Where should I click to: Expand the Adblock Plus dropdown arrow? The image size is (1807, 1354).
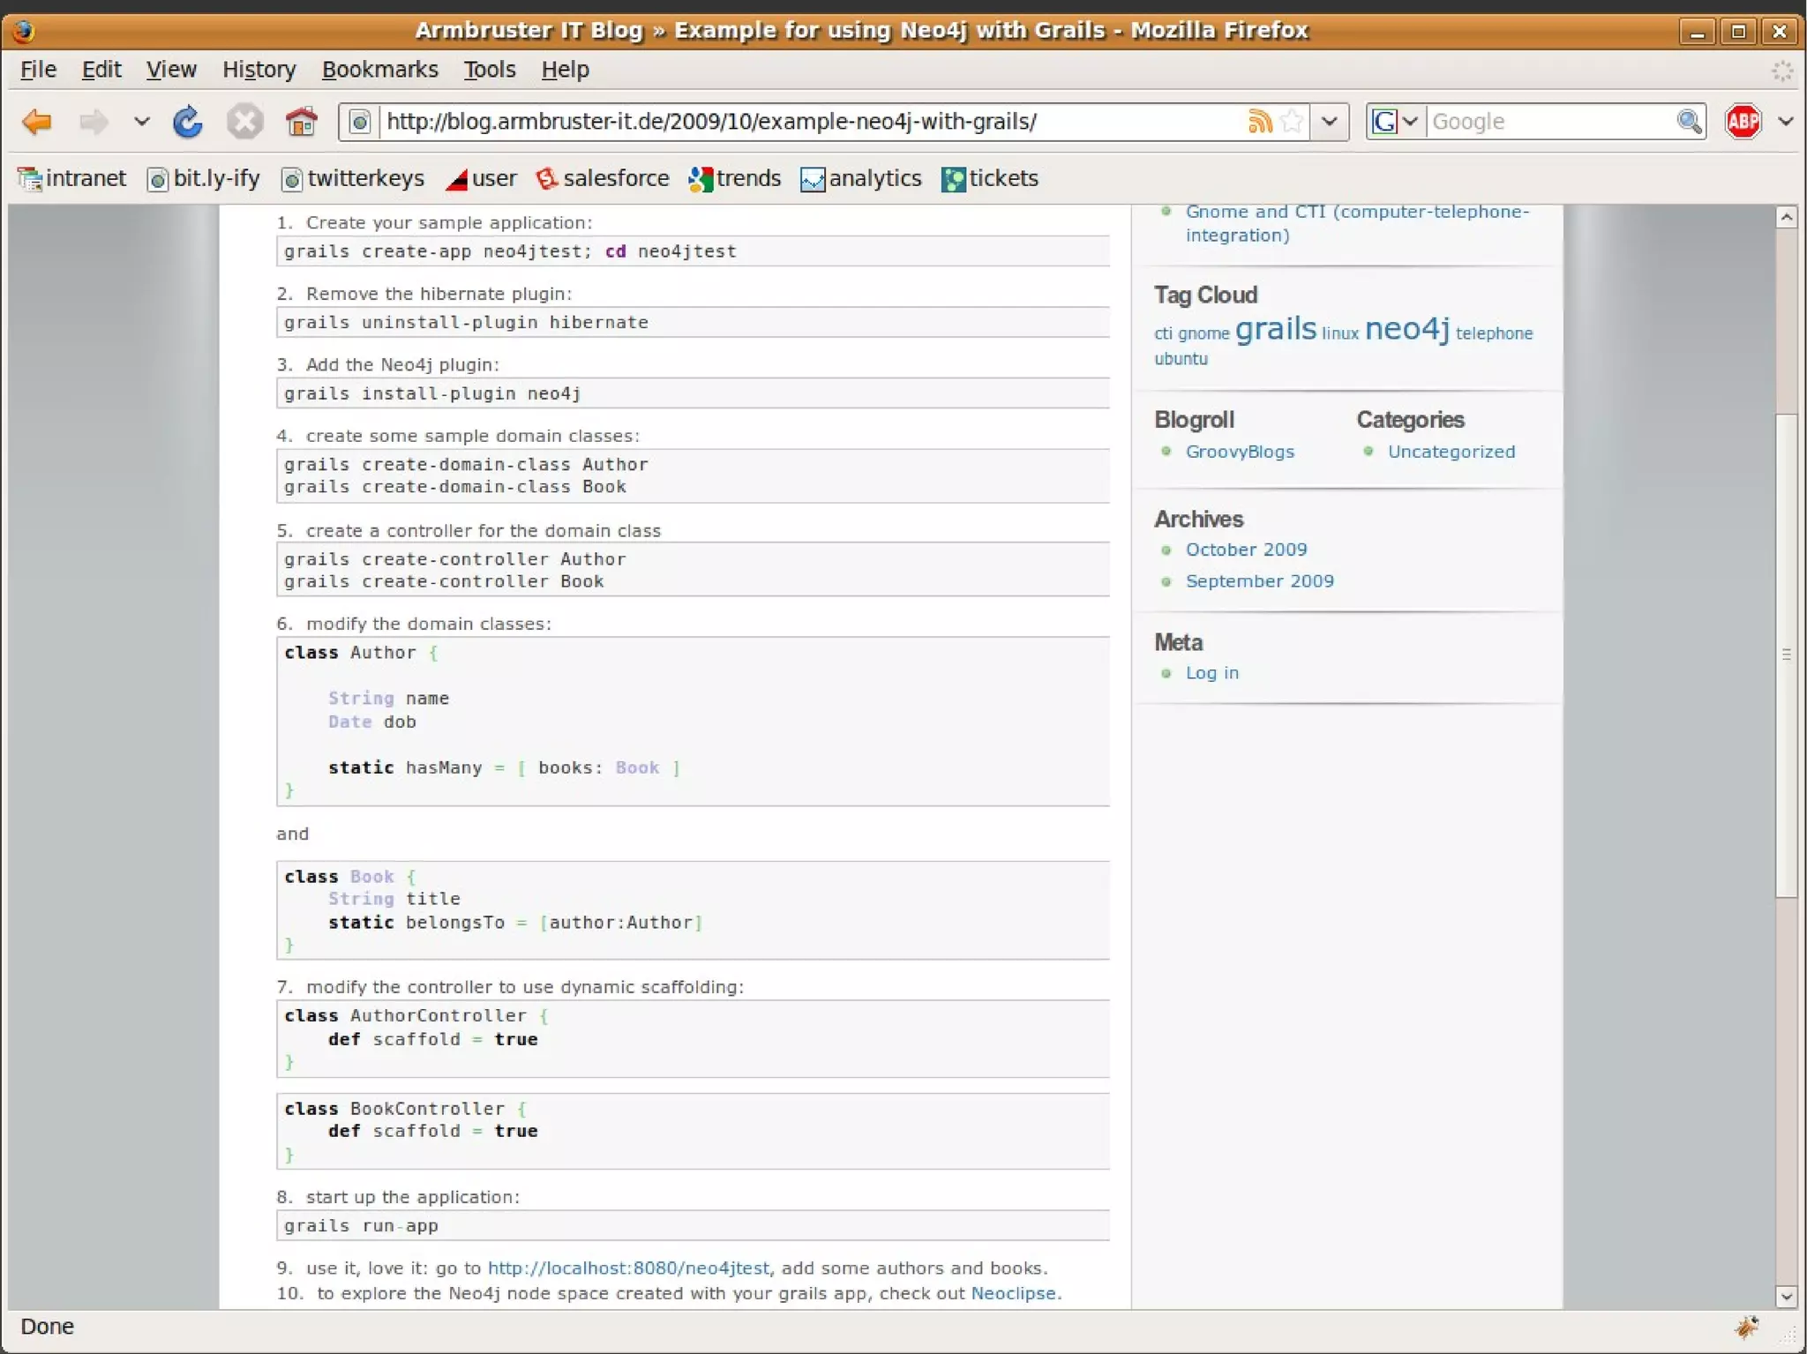coord(1785,122)
